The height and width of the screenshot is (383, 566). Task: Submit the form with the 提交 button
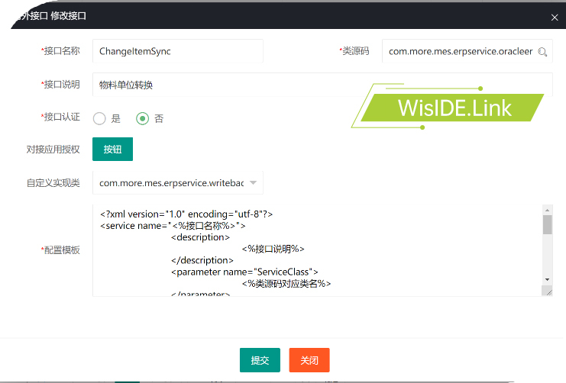(x=260, y=360)
